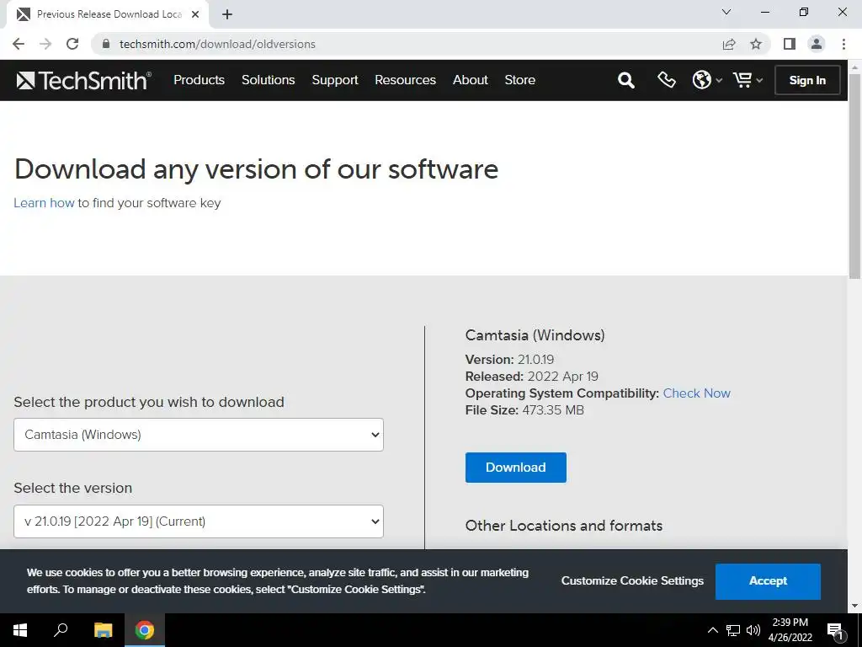Open the Solutions menu

[x=269, y=80]
